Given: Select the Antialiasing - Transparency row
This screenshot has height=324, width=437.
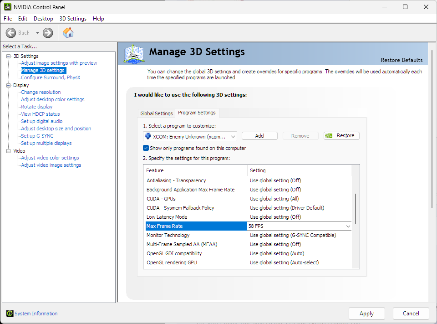Looking at the screenshot, I should 249,180.
